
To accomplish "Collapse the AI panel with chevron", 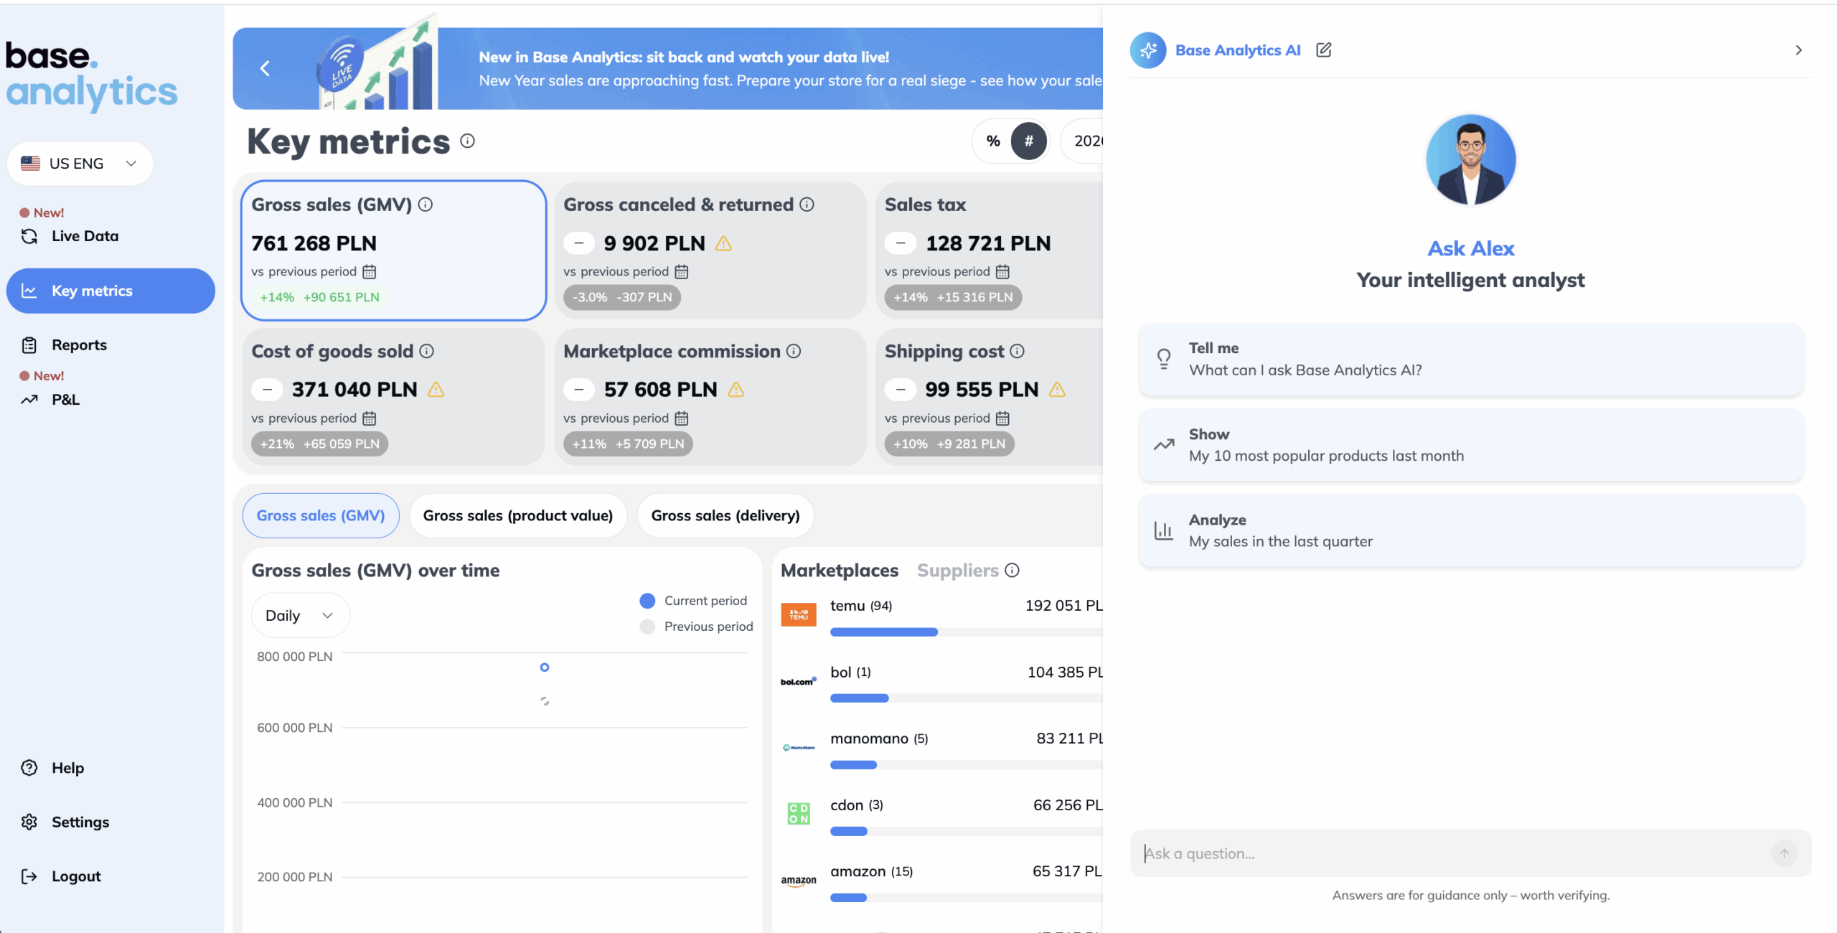I will click(x=1798, y=50).
